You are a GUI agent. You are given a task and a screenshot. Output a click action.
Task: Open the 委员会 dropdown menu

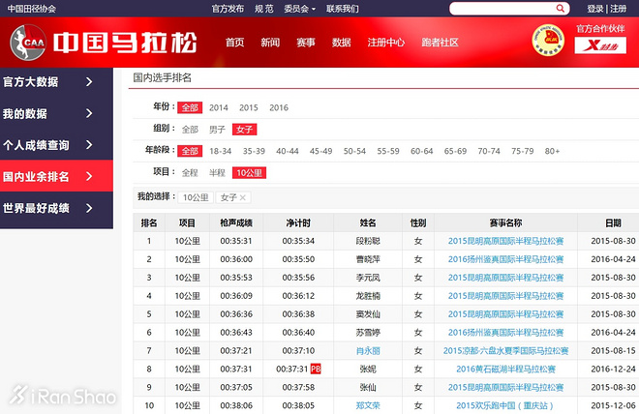point(299,9)
